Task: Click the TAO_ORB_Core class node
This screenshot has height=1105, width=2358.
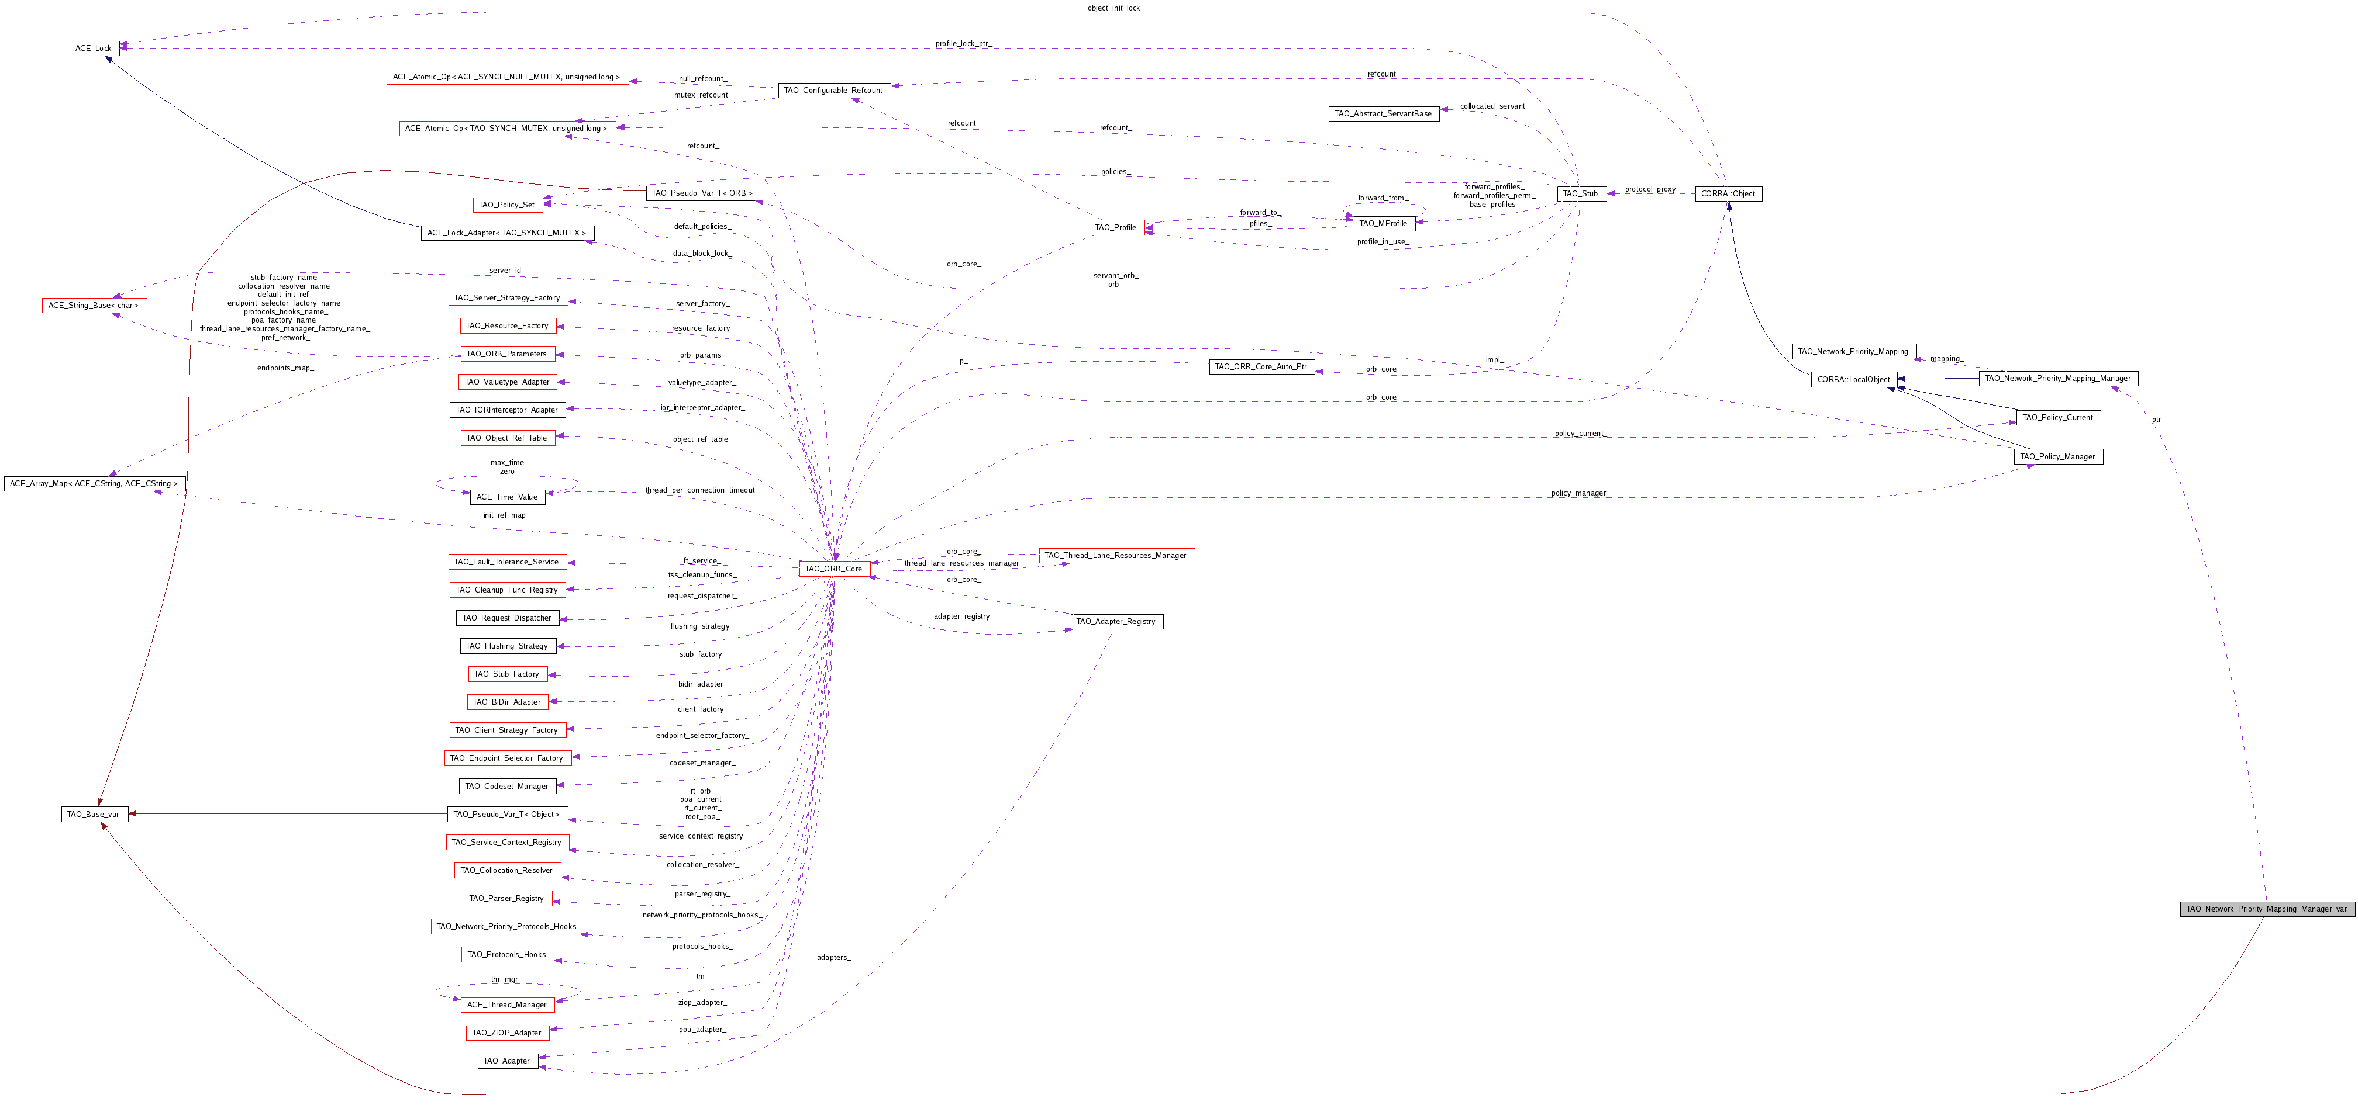Action: pos(833,569)
